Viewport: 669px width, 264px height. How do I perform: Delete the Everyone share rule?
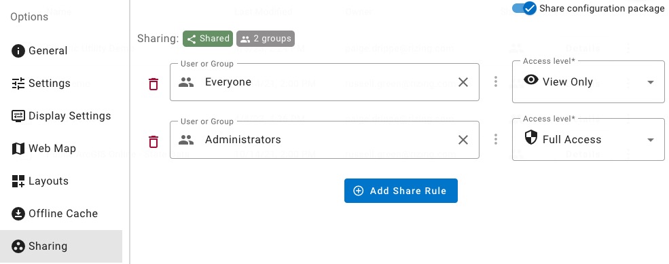(x=153, y=84)
